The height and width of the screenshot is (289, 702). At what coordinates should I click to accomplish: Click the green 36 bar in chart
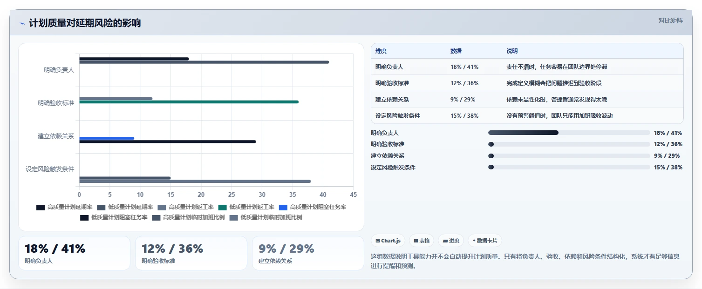(189, 102)
